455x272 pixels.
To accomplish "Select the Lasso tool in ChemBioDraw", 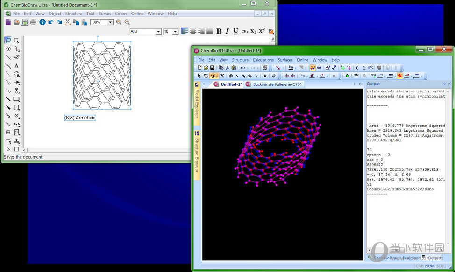I will (8, 40).
